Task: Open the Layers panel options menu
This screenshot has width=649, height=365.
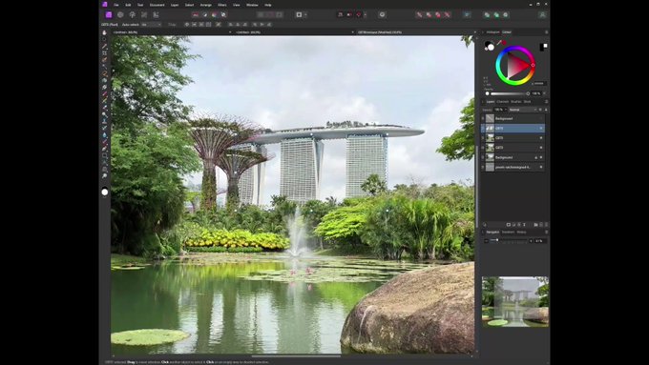Action: tap(546, 101)
